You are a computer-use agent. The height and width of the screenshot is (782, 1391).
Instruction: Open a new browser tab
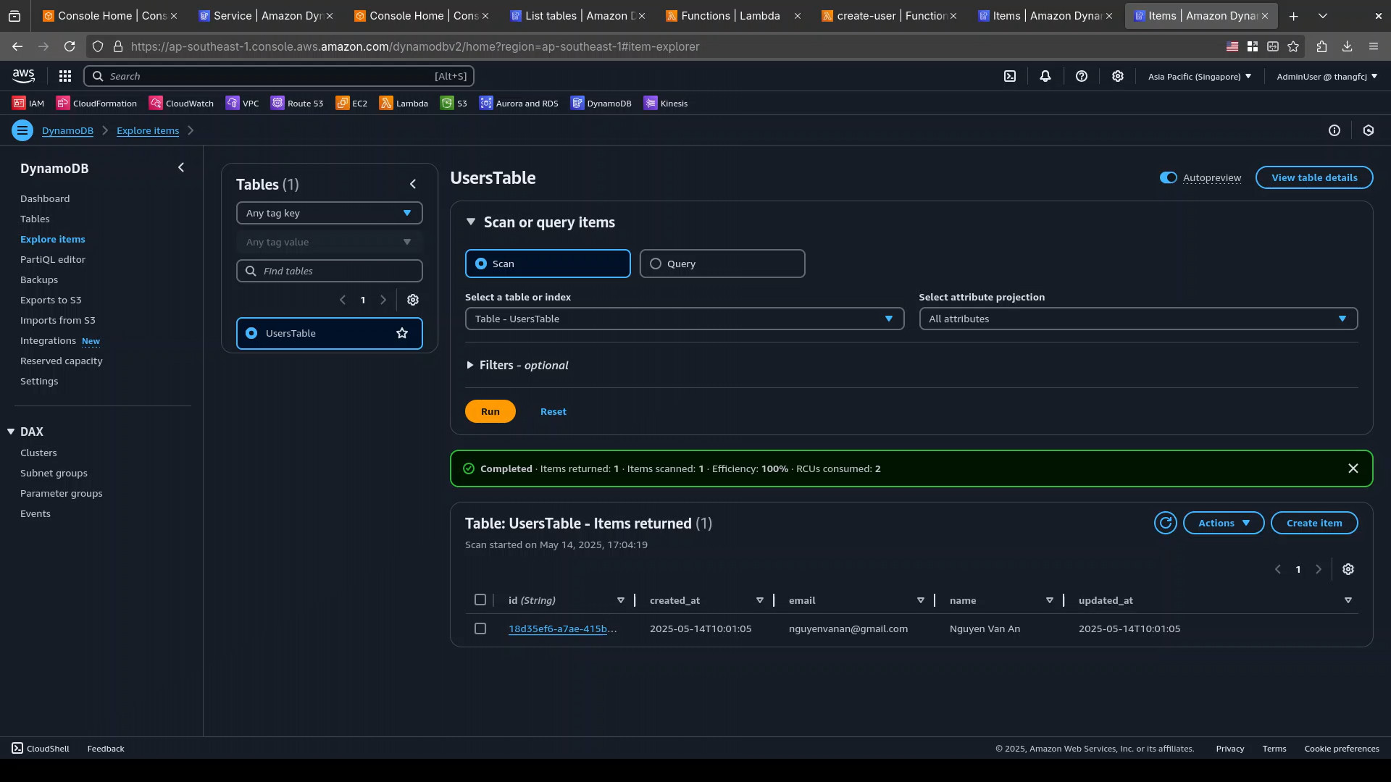pyautogui.click(x=1293, y=15)
